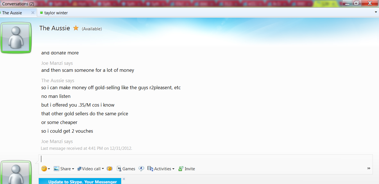
Task: Expand the Video call dropdown arrow
Action: pos(103,169)
